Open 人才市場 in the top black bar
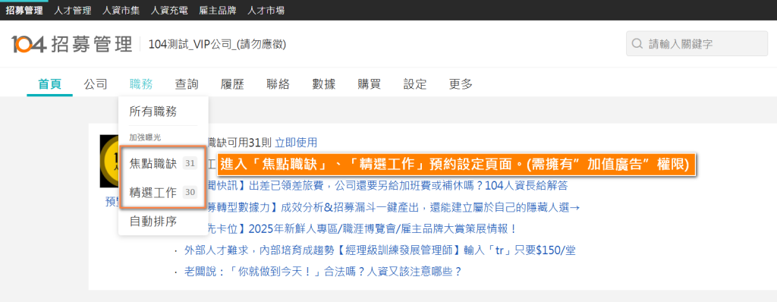 click(266, 10)
